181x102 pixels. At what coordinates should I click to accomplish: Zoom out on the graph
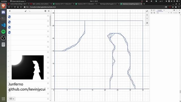click(x=147, y=18)
